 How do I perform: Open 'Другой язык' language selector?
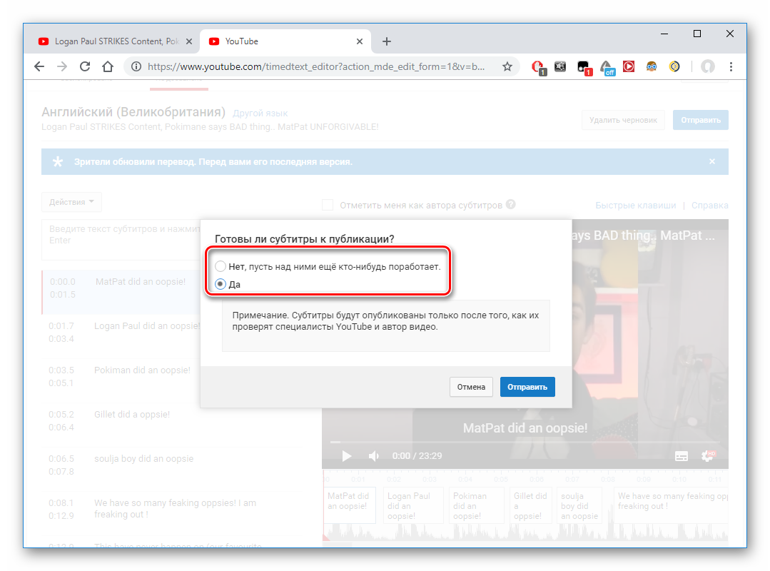coord(260,113)
